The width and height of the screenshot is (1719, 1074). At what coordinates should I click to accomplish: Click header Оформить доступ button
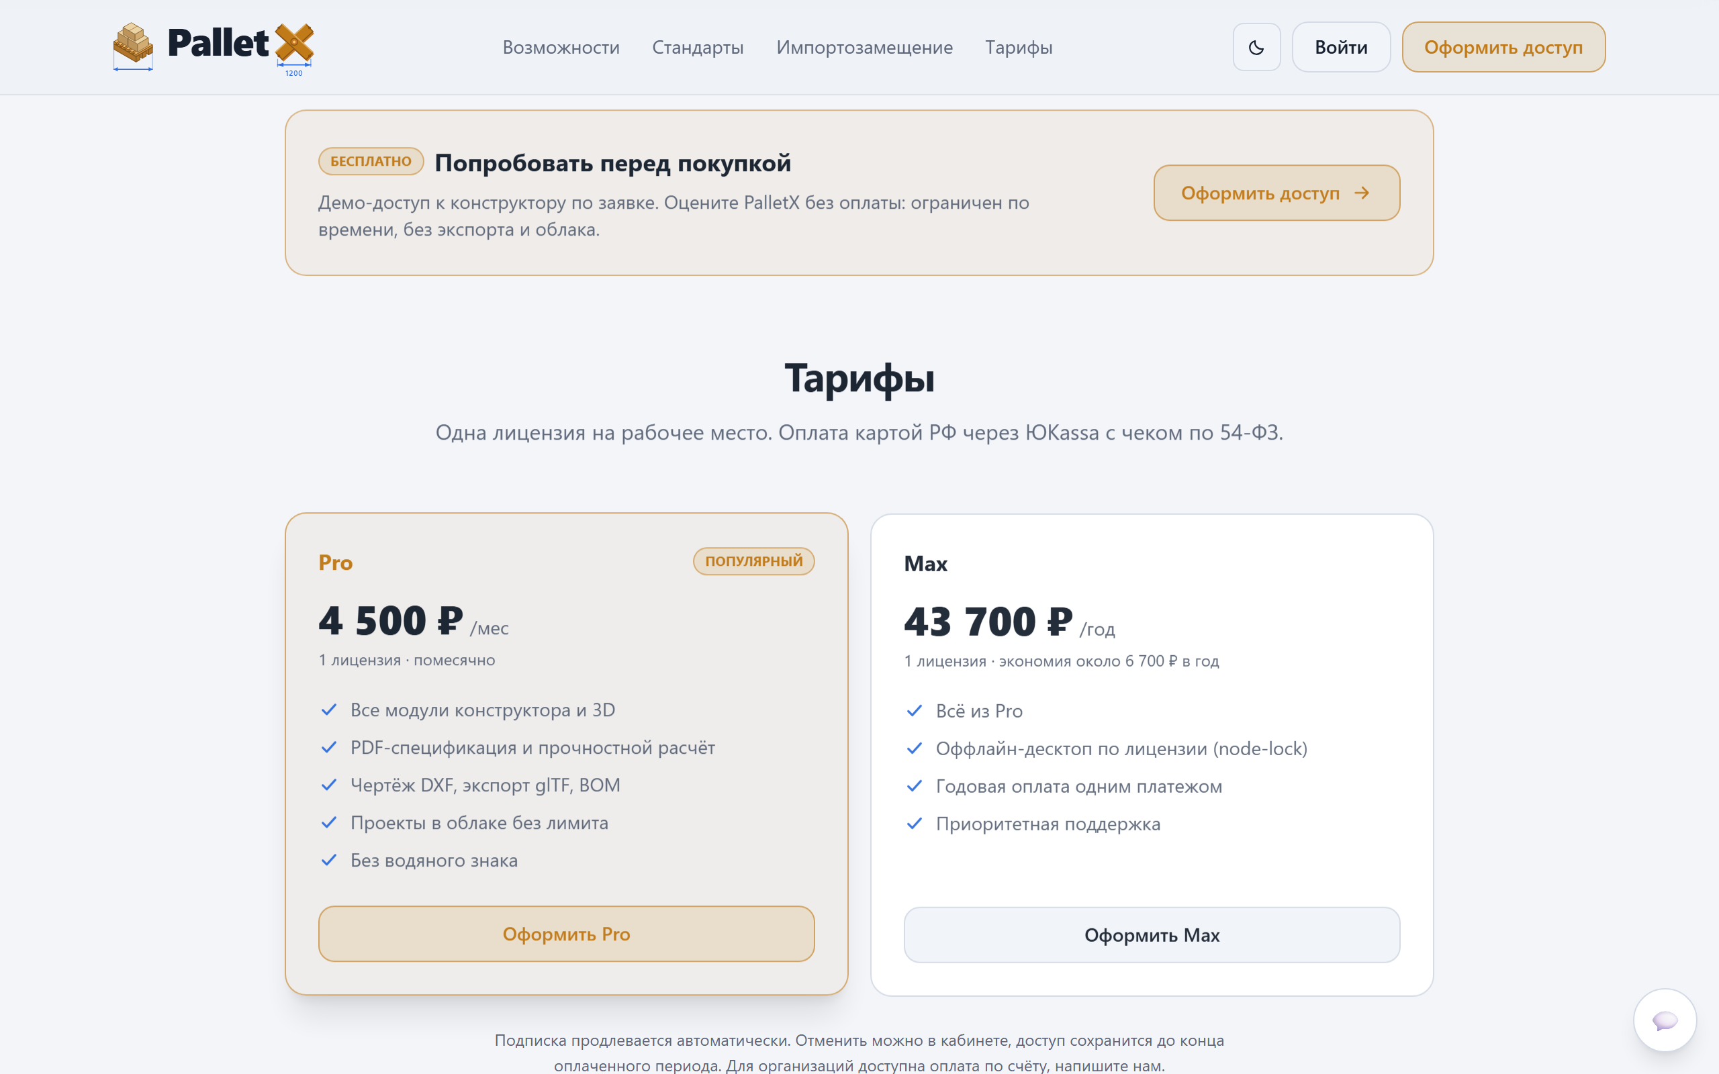pyautogui.click(x=1503, y=47)
